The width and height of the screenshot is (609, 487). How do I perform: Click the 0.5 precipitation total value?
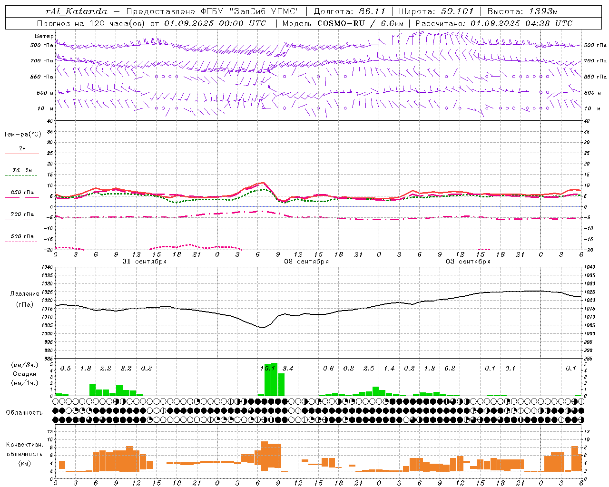[65, 368]
